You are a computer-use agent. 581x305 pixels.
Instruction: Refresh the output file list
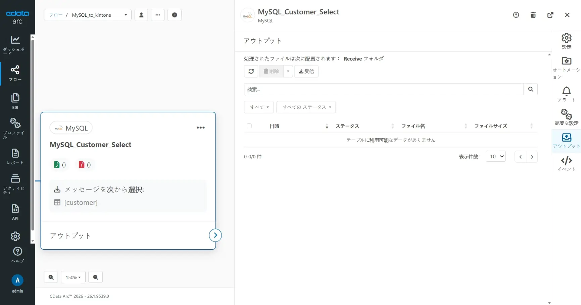(251, 71)
